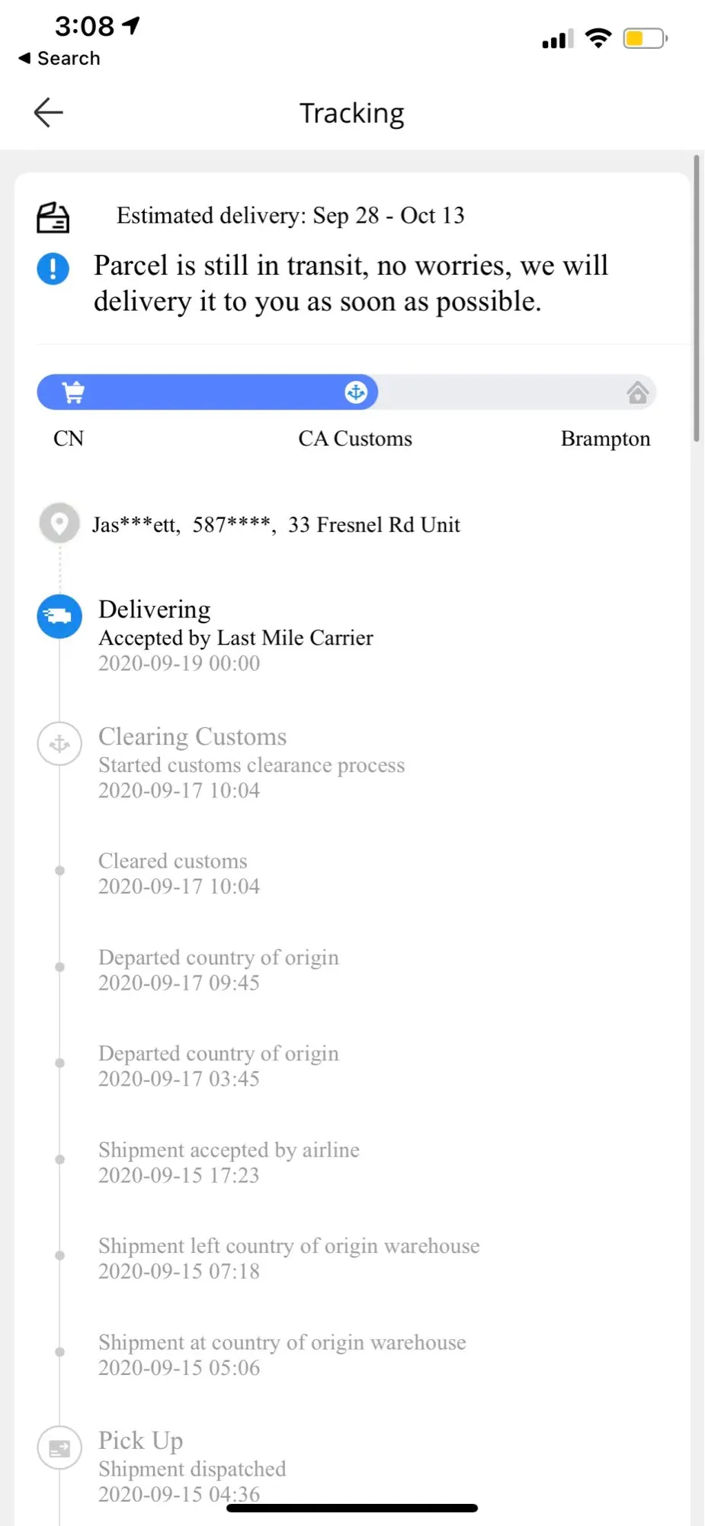Image resolution: width=705 pixels, height=1526 pixels.
Task: Tap the Estimated delivery date text
Action: click(x=290, y=216)
